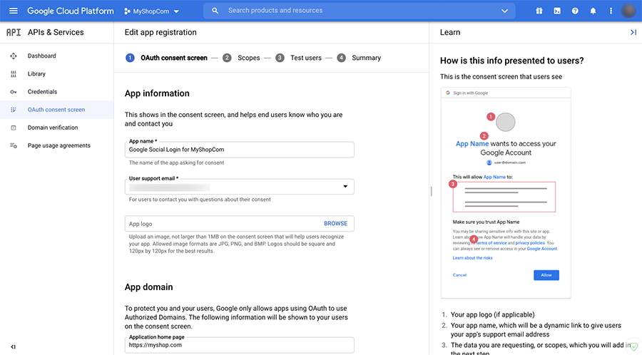
Task: Click the OAuth consent screen sidebar icon
Action: click(x=14, y=110)
